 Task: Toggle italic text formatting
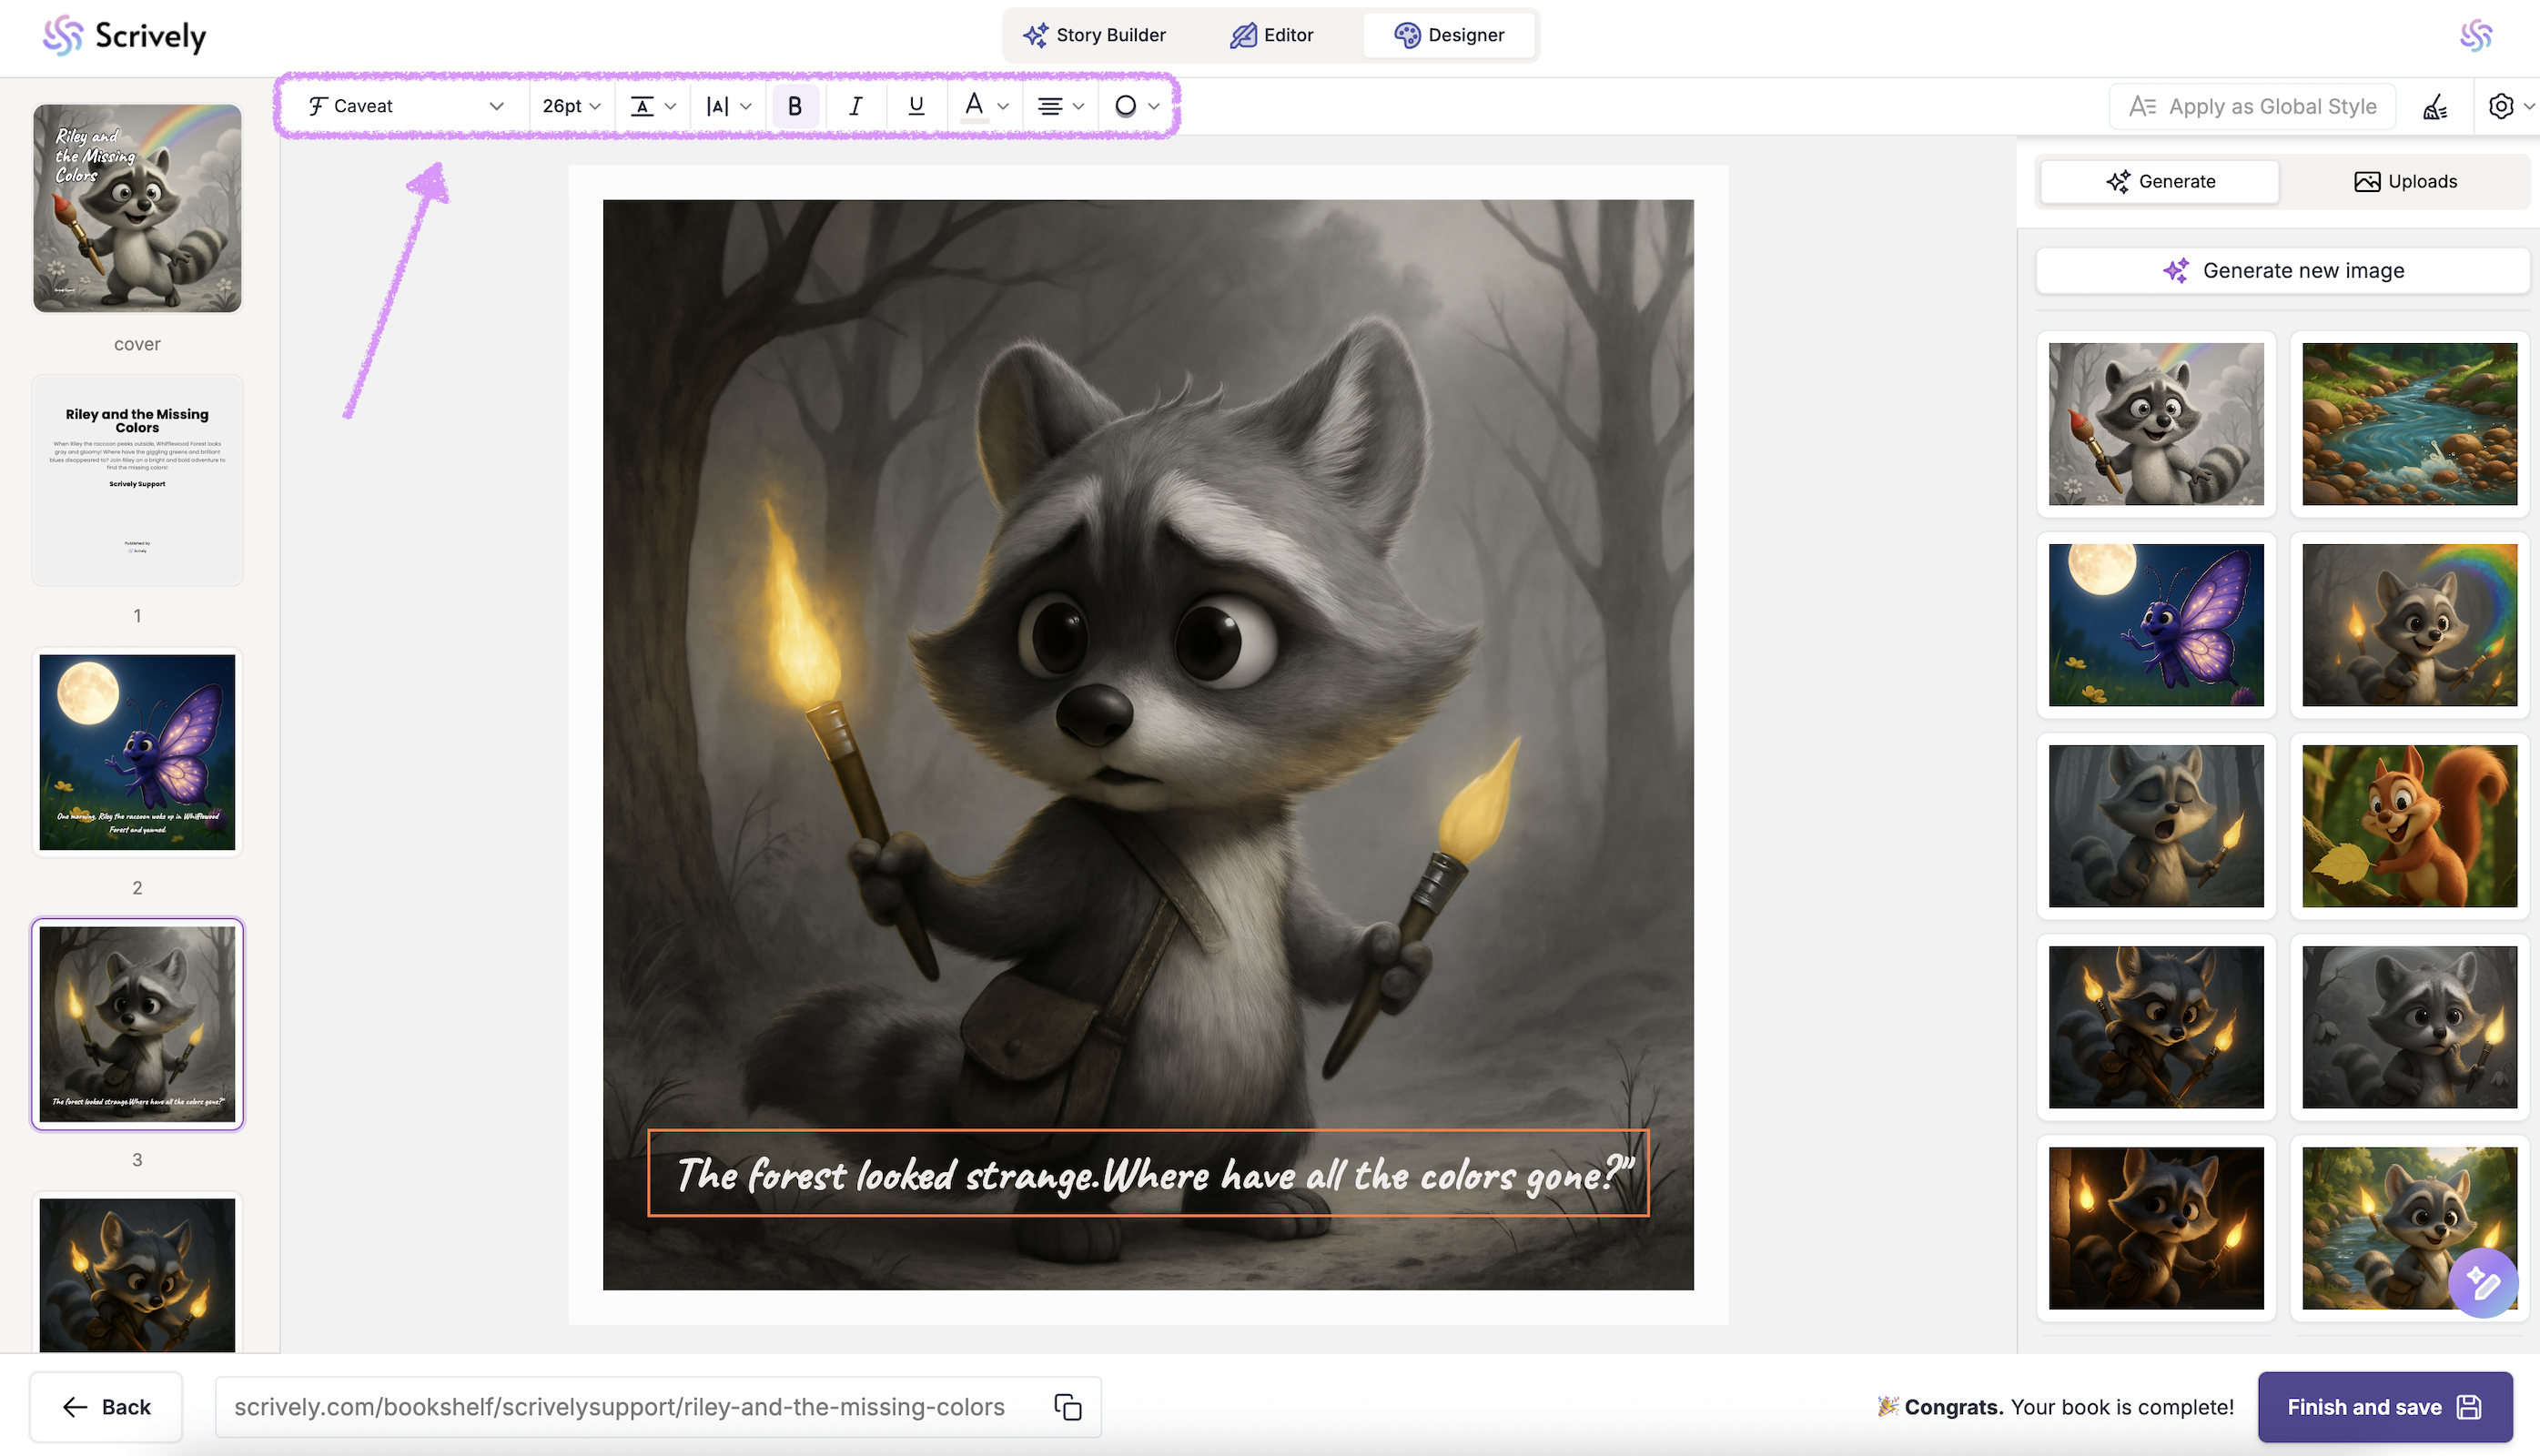click(x=855, y=106)
